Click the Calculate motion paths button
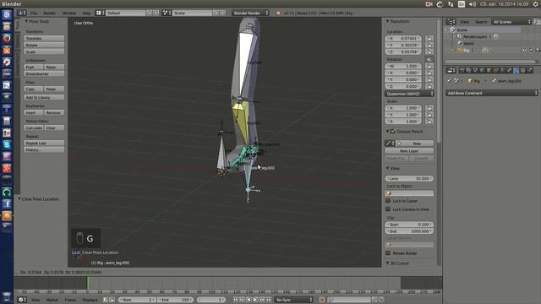541x304 pixels. tap(34, 128)
